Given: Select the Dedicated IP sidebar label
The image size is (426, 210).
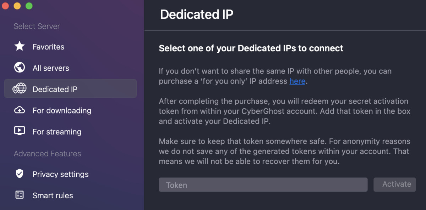Looking at the screenshot, I should click(x=55, y=89).
